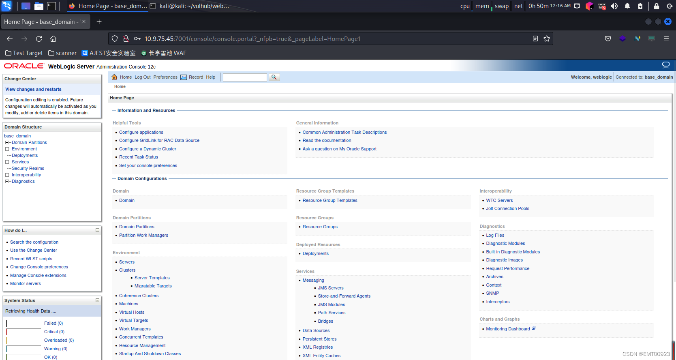Click the Critical (0) status bar
The image size is (676, 360).
coord(24,332)
